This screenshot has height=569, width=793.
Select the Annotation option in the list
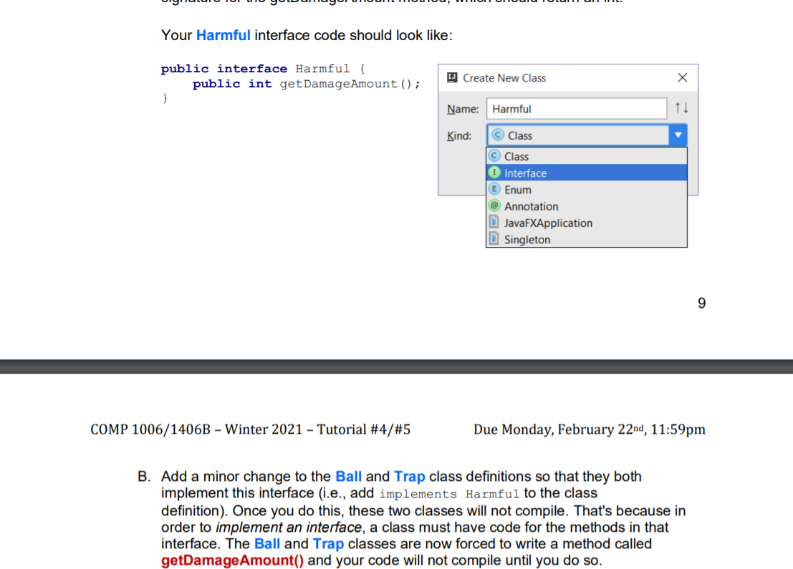pos(531,206)
